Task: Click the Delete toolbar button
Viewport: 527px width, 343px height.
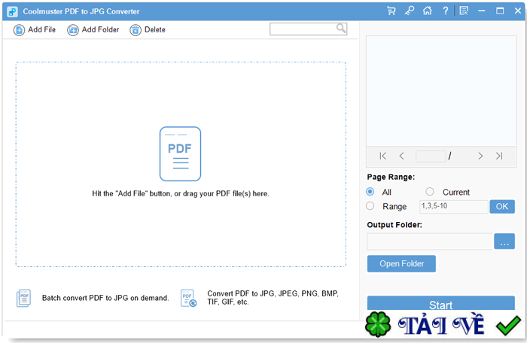Action: 148,30
